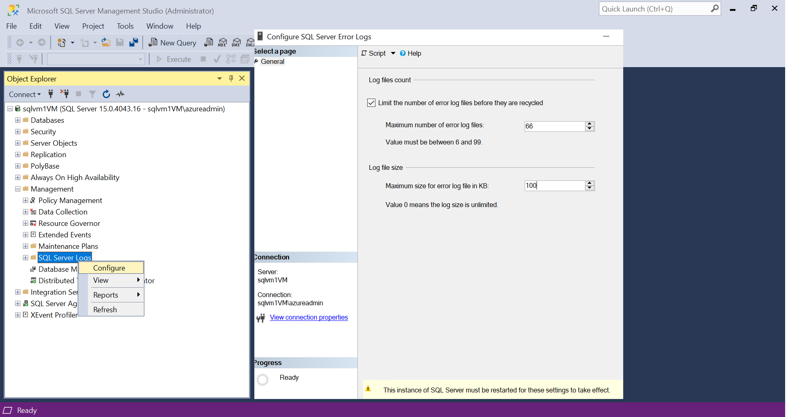Click the Open File toolbar icon
This screenshot has height=417, width=788.
(x=106, y=42)
